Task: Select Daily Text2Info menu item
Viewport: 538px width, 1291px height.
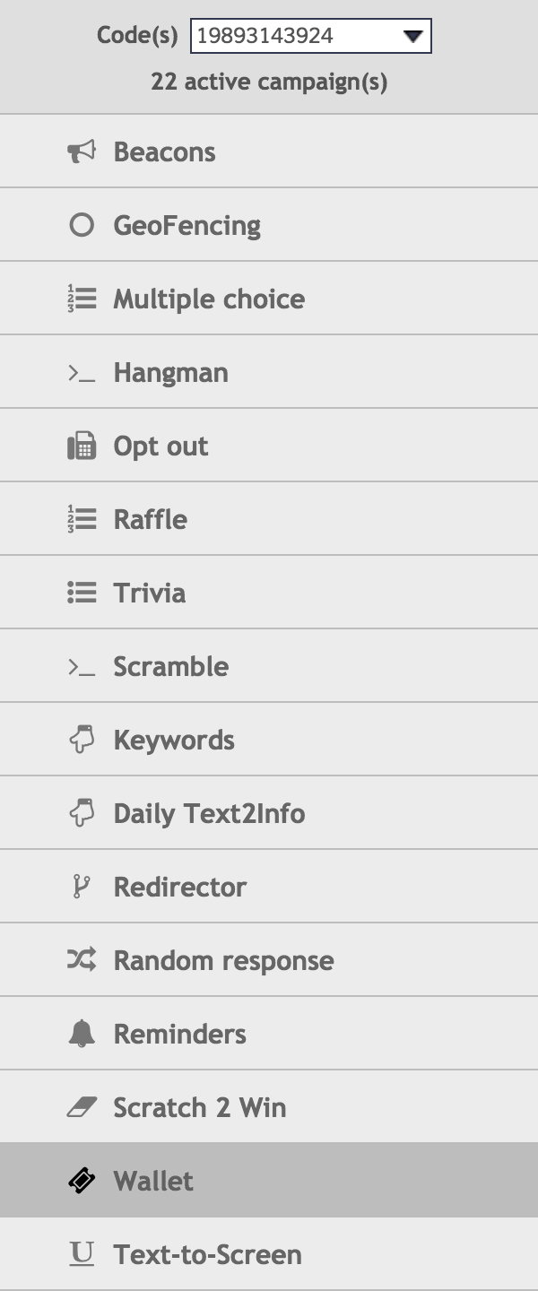Action: [209, 813]
